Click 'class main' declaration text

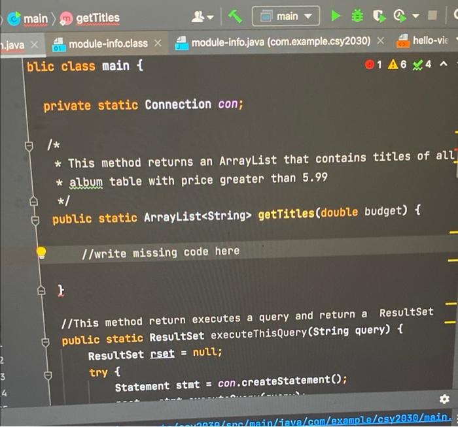[95, 67]
